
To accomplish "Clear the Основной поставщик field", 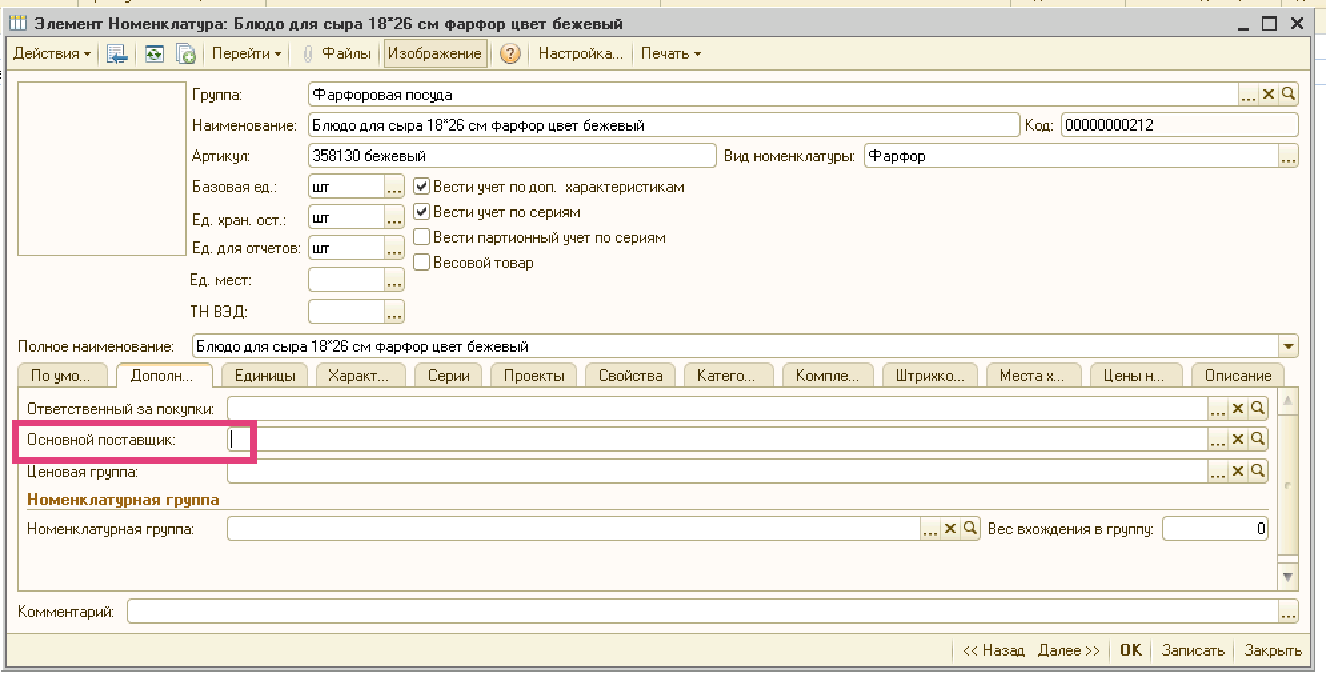I will [x=1238, y=440].
